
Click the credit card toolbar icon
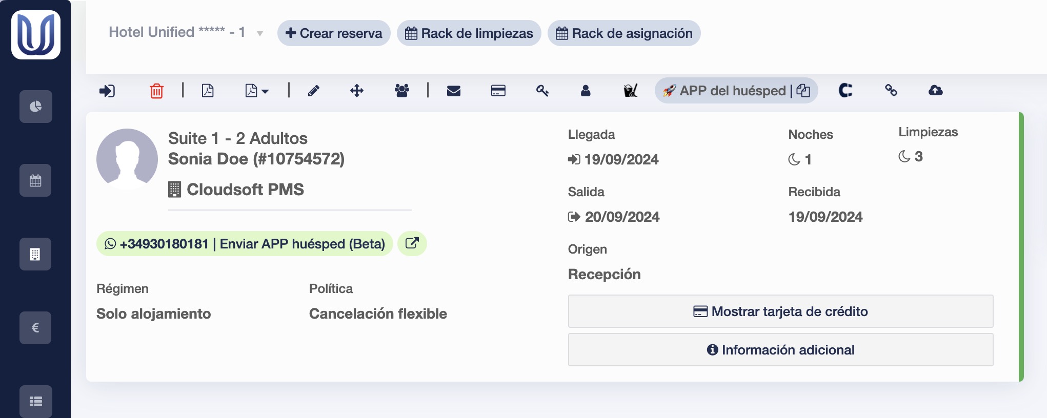pos(498,91)
